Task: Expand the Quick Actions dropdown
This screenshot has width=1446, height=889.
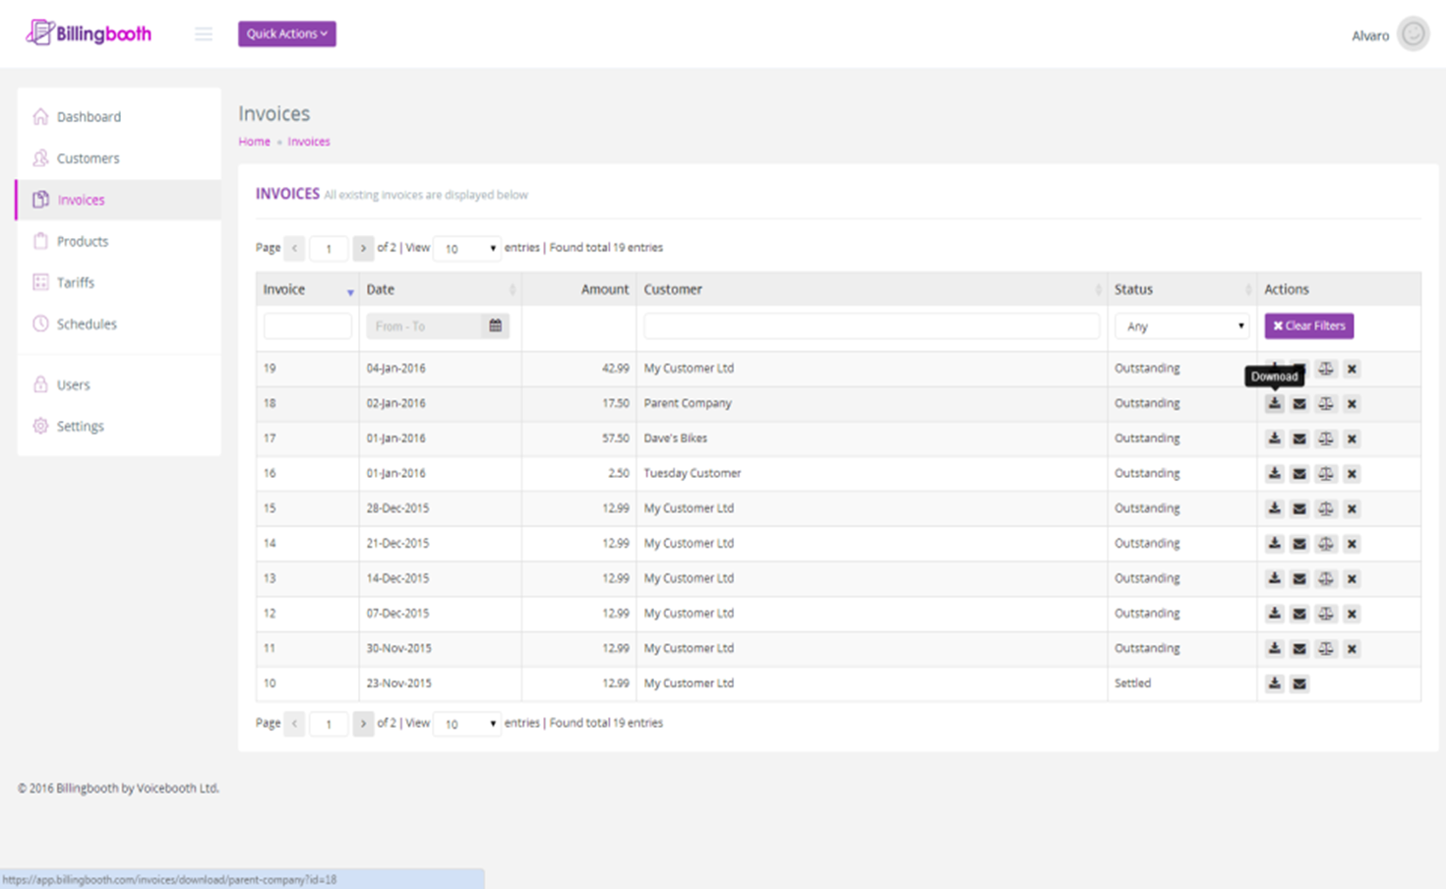Action: tap(287, 33)
